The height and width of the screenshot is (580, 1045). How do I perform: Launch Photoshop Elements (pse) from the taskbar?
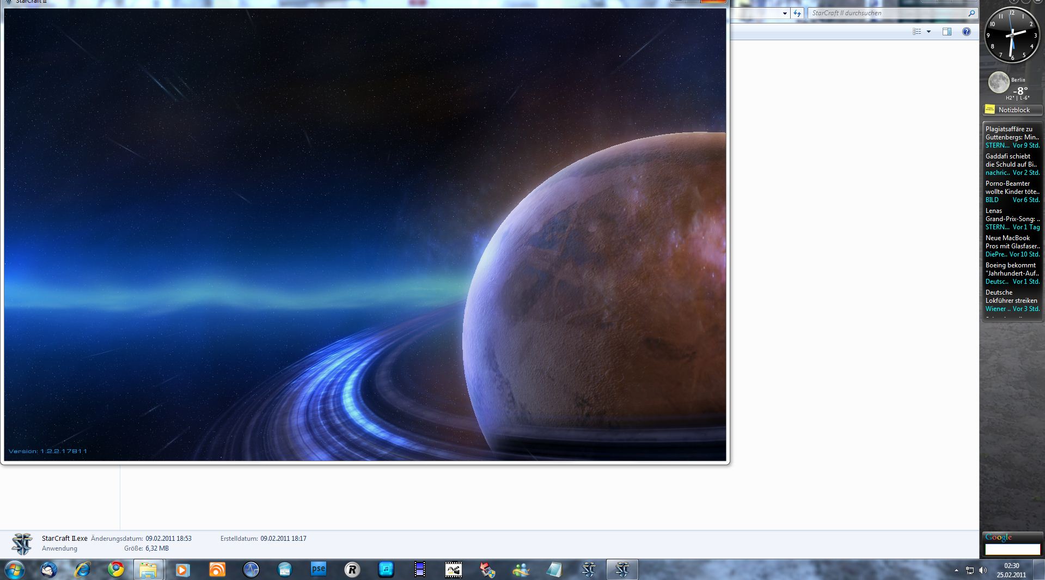coord(319,569)
